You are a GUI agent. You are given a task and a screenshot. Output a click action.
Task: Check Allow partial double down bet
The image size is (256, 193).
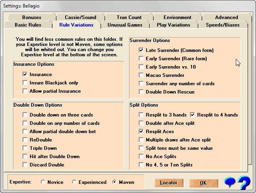click(25, 132)
